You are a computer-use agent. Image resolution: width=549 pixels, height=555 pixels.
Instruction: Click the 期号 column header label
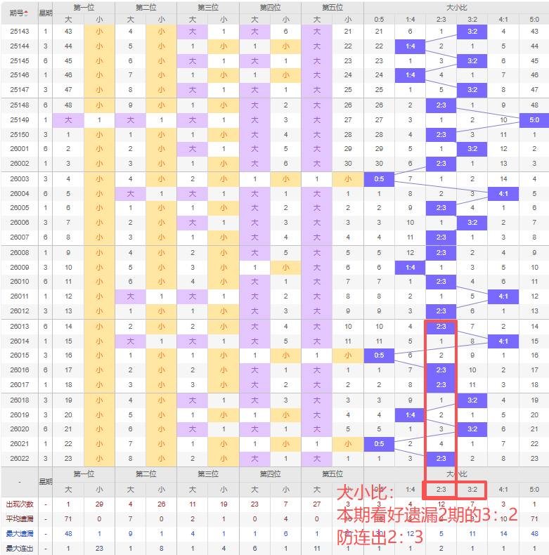[17, 13]
